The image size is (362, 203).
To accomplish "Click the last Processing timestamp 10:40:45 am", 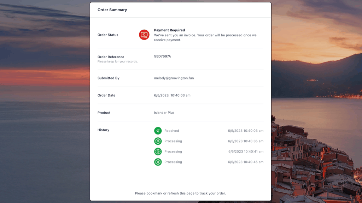I will [245, 162].
